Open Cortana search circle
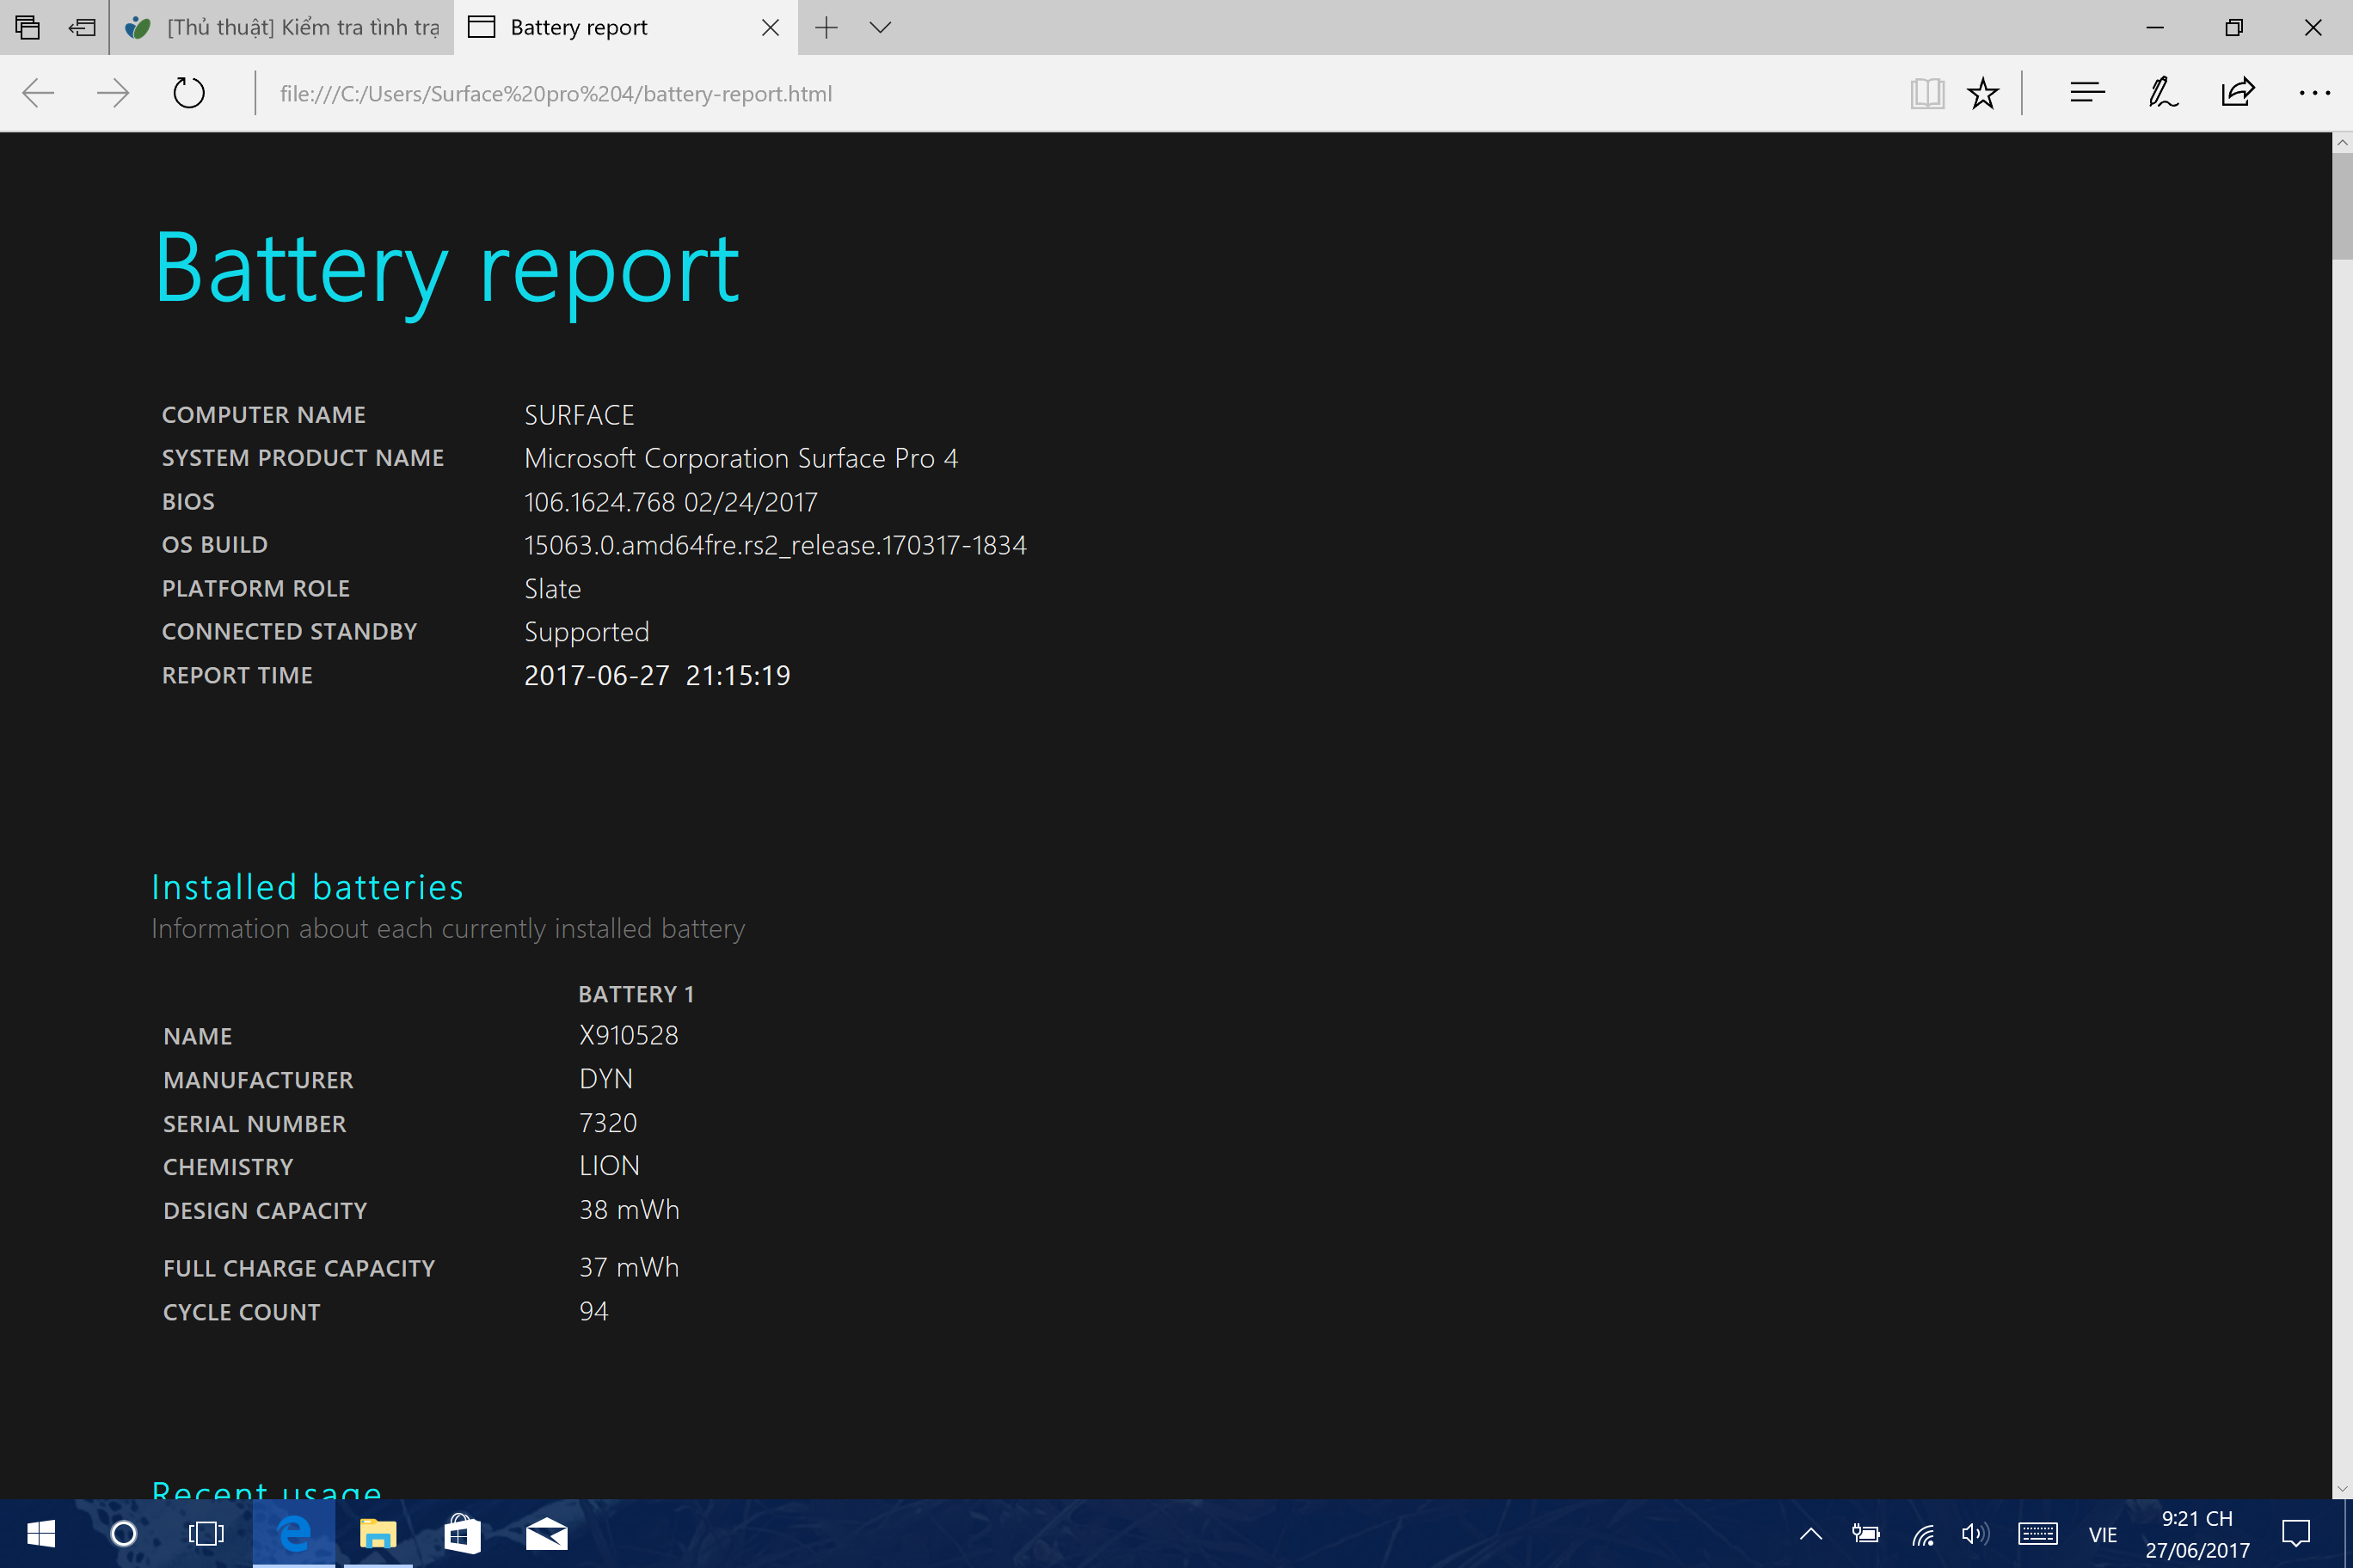This screenshot has width=2353, height=1568. click(124, 1533)
